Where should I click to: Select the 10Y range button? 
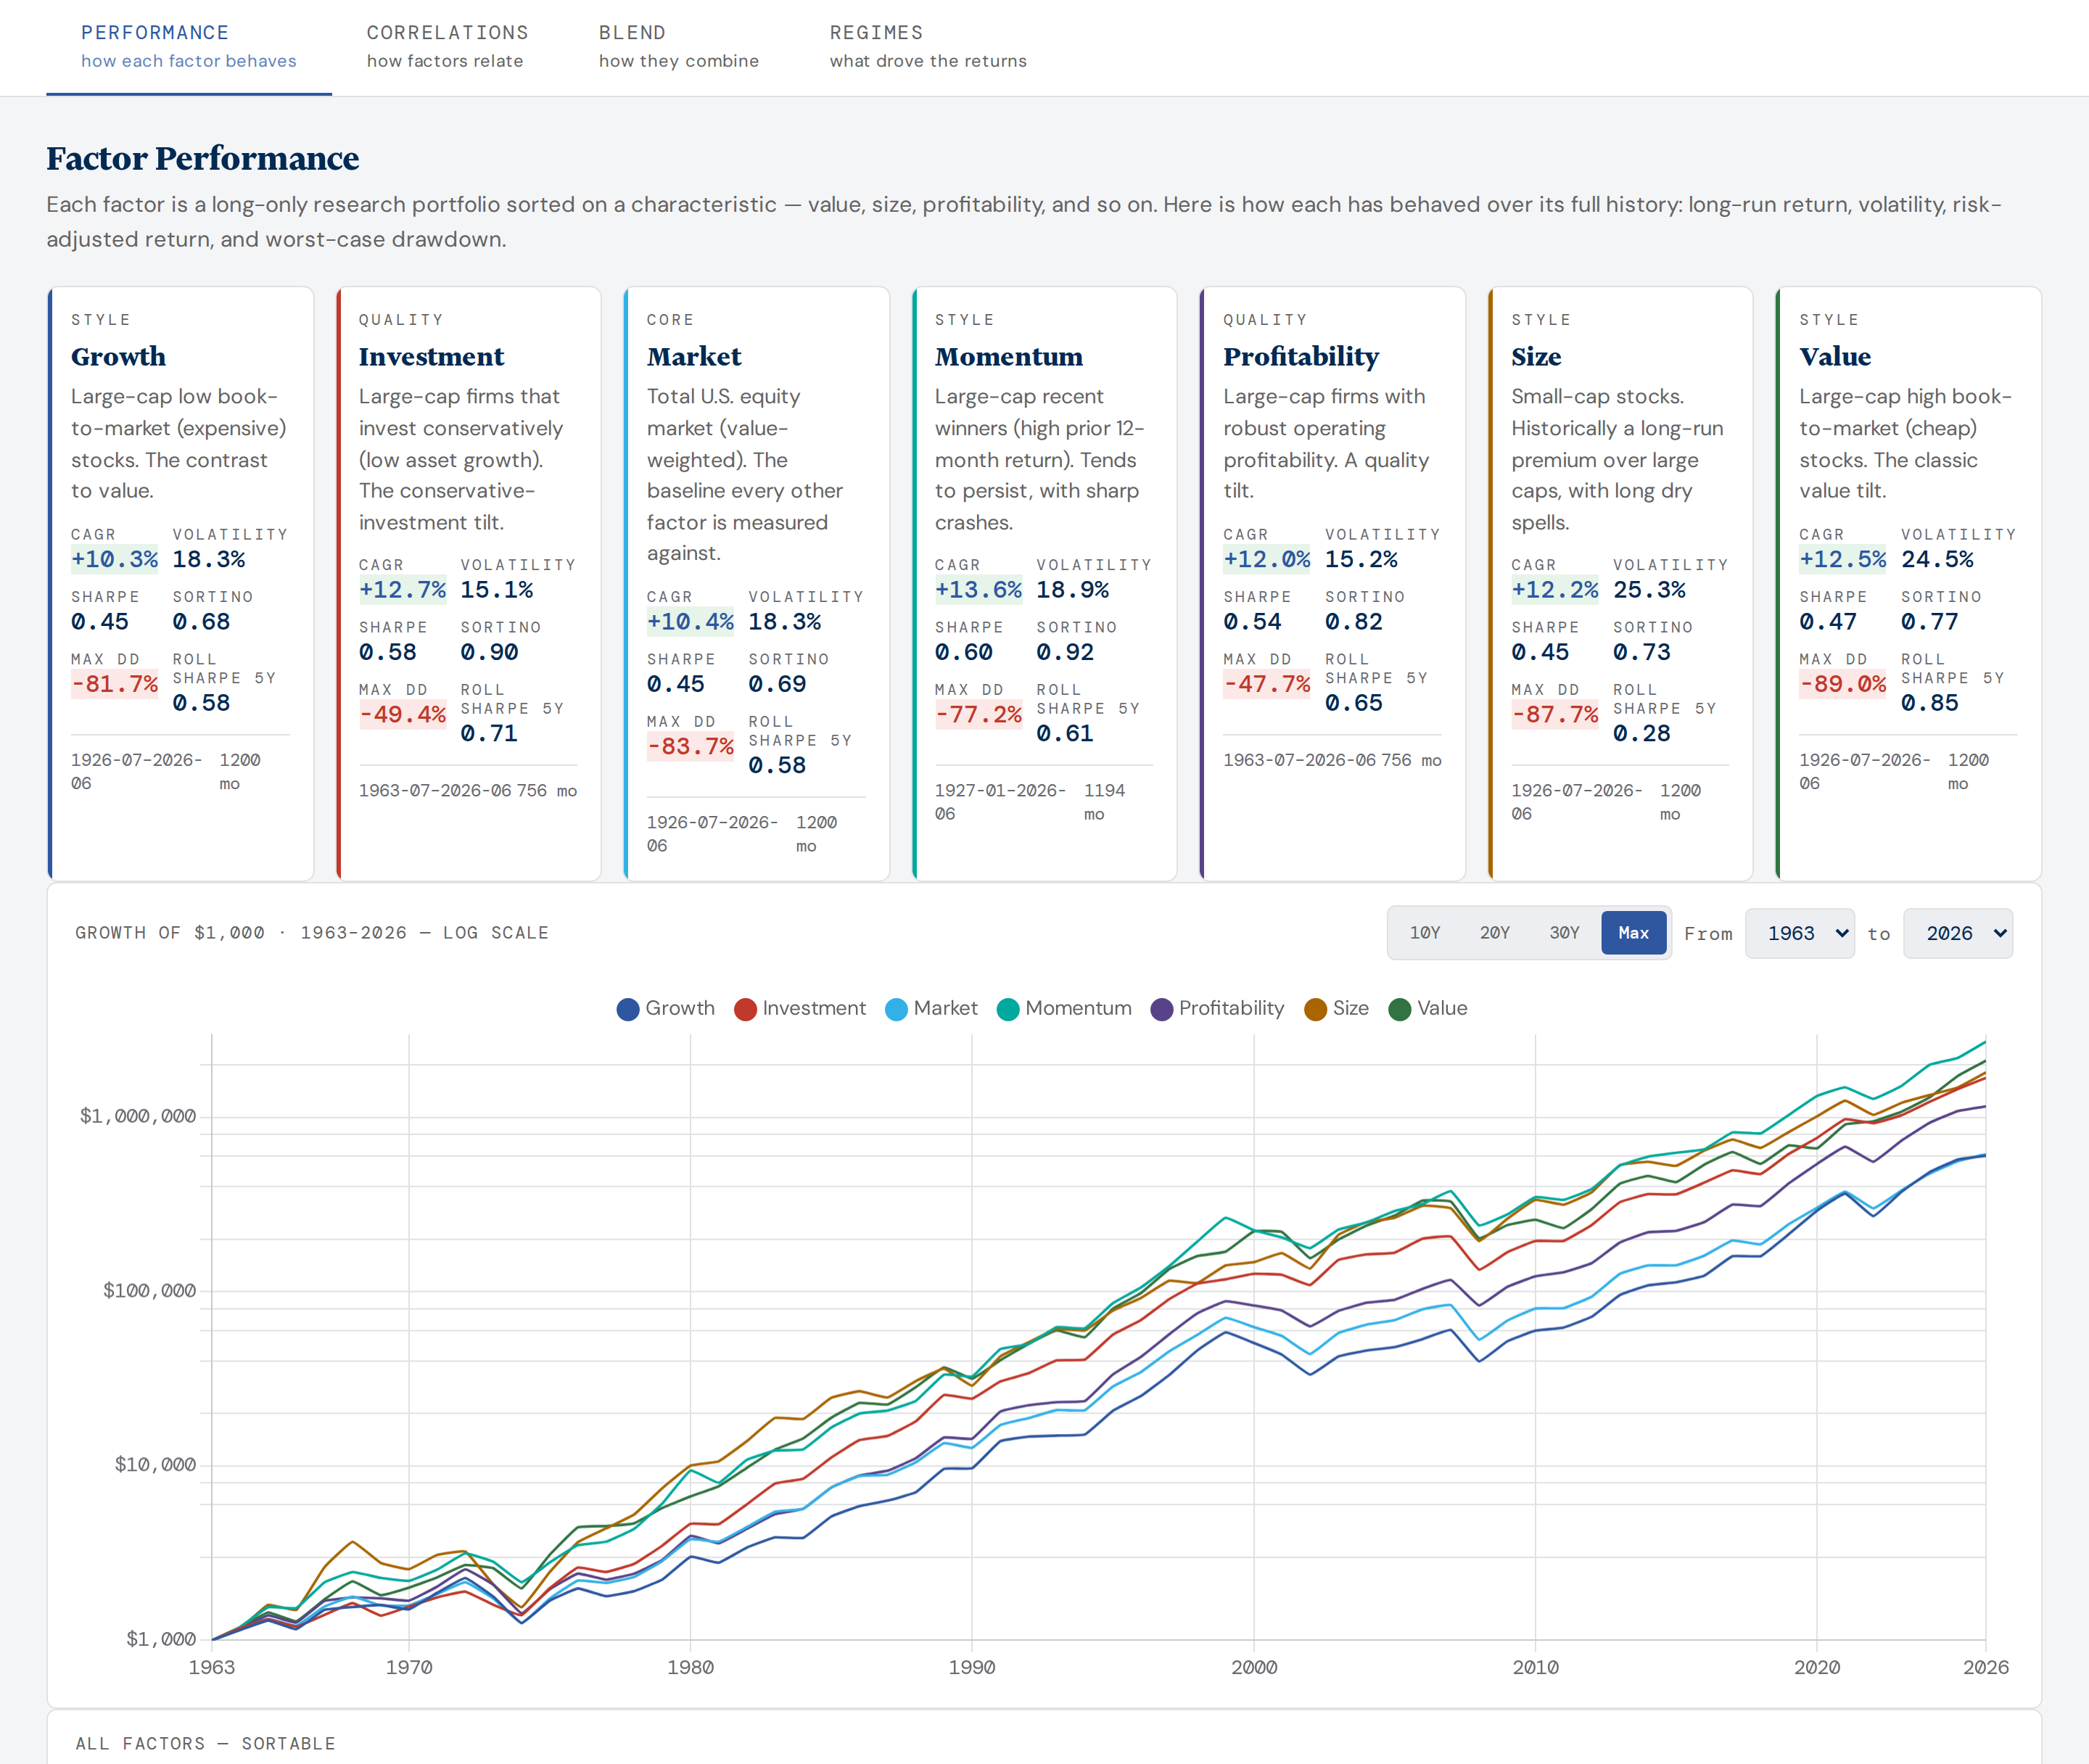click(x=1424, y=933)
